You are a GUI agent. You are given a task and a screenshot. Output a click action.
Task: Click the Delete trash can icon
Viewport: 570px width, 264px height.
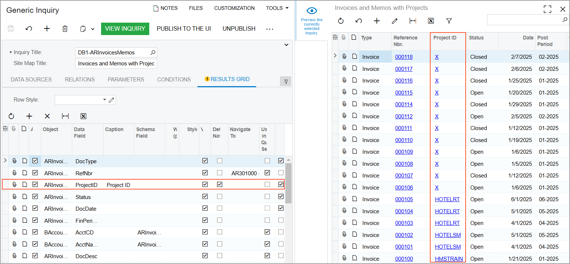pyautogui.click(x=65, y=29)
